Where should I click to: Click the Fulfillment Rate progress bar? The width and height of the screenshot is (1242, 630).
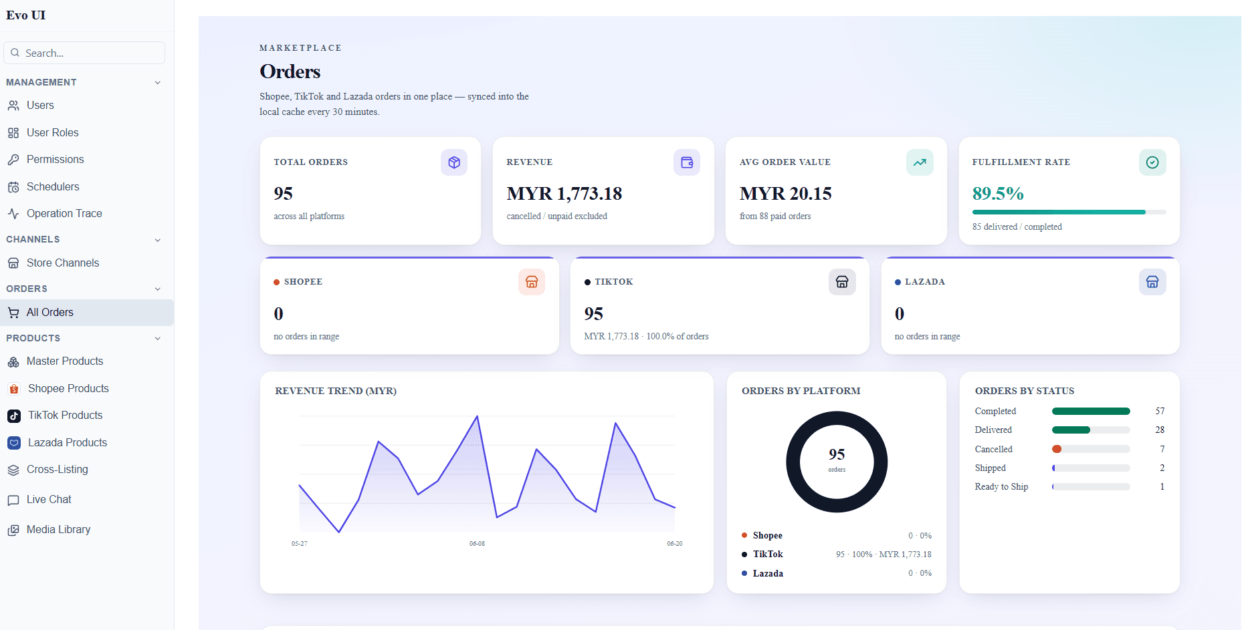[1069, 212]
